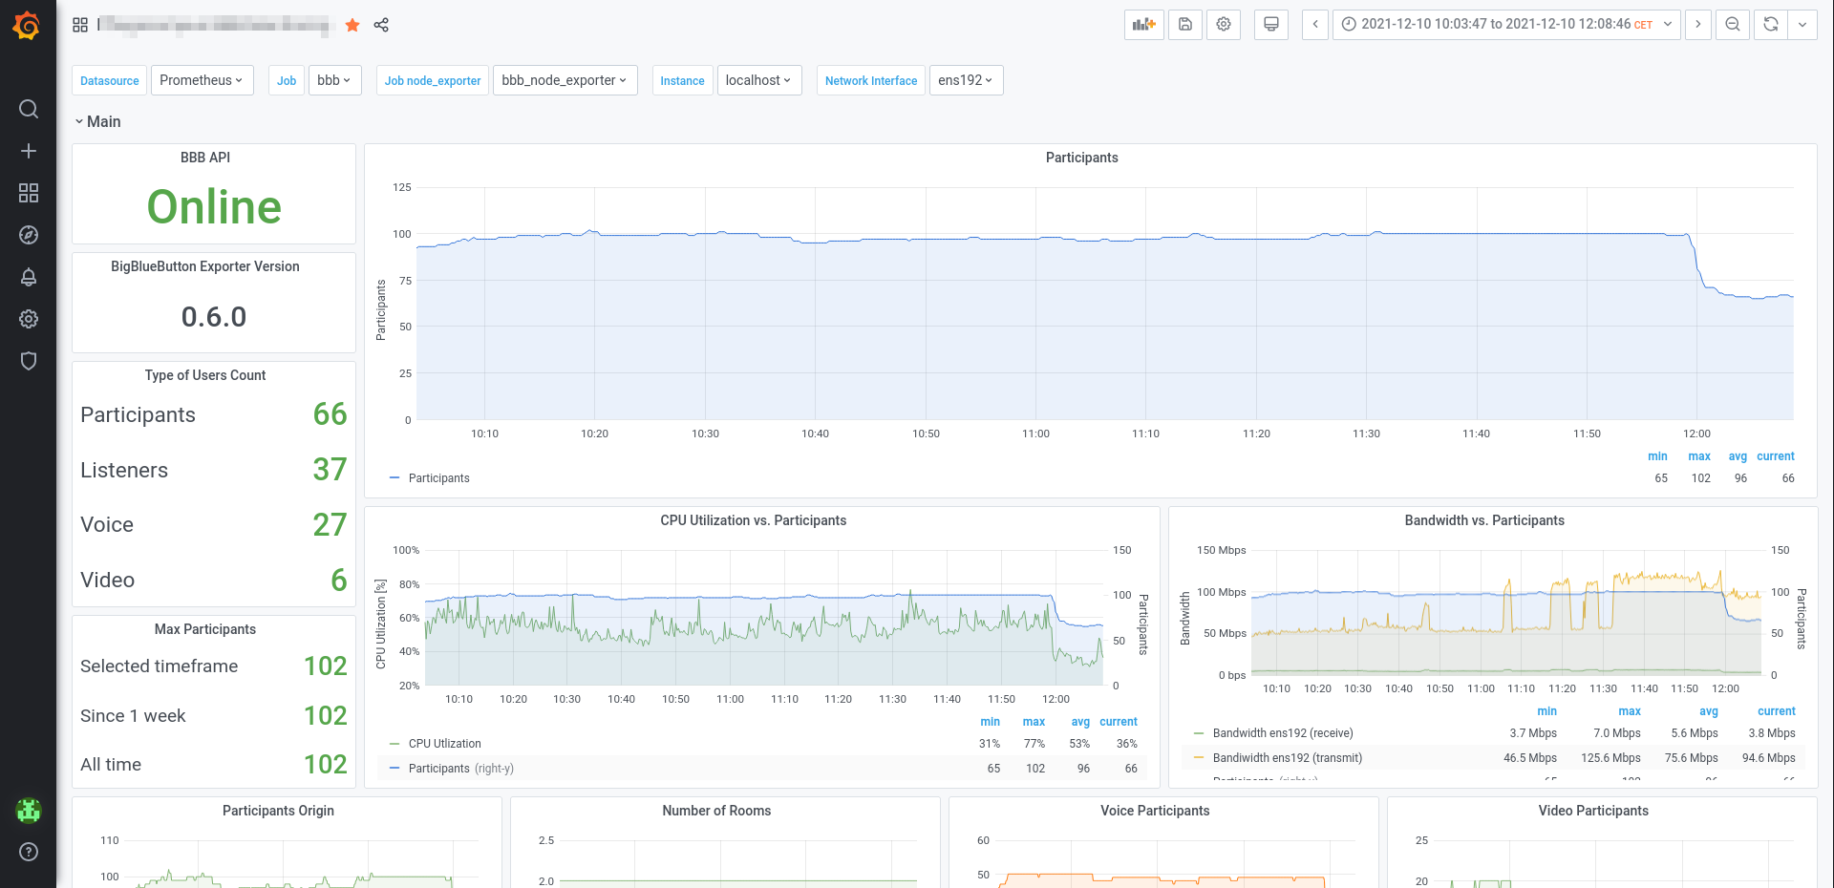The image size is (1834, 888).
Task: Refresh the dashboard
Action: [1771, 25]
